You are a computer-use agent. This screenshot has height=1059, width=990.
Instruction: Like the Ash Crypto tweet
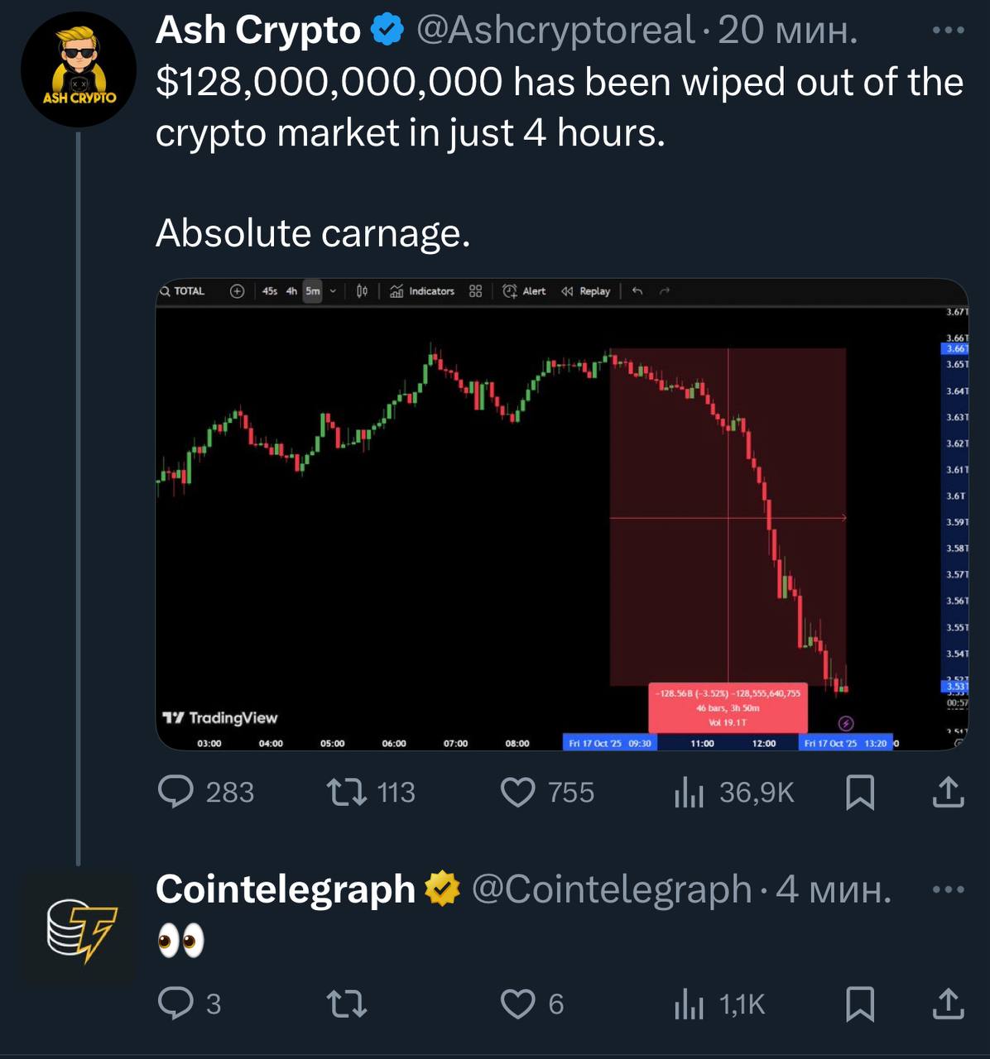pos(518,792)
